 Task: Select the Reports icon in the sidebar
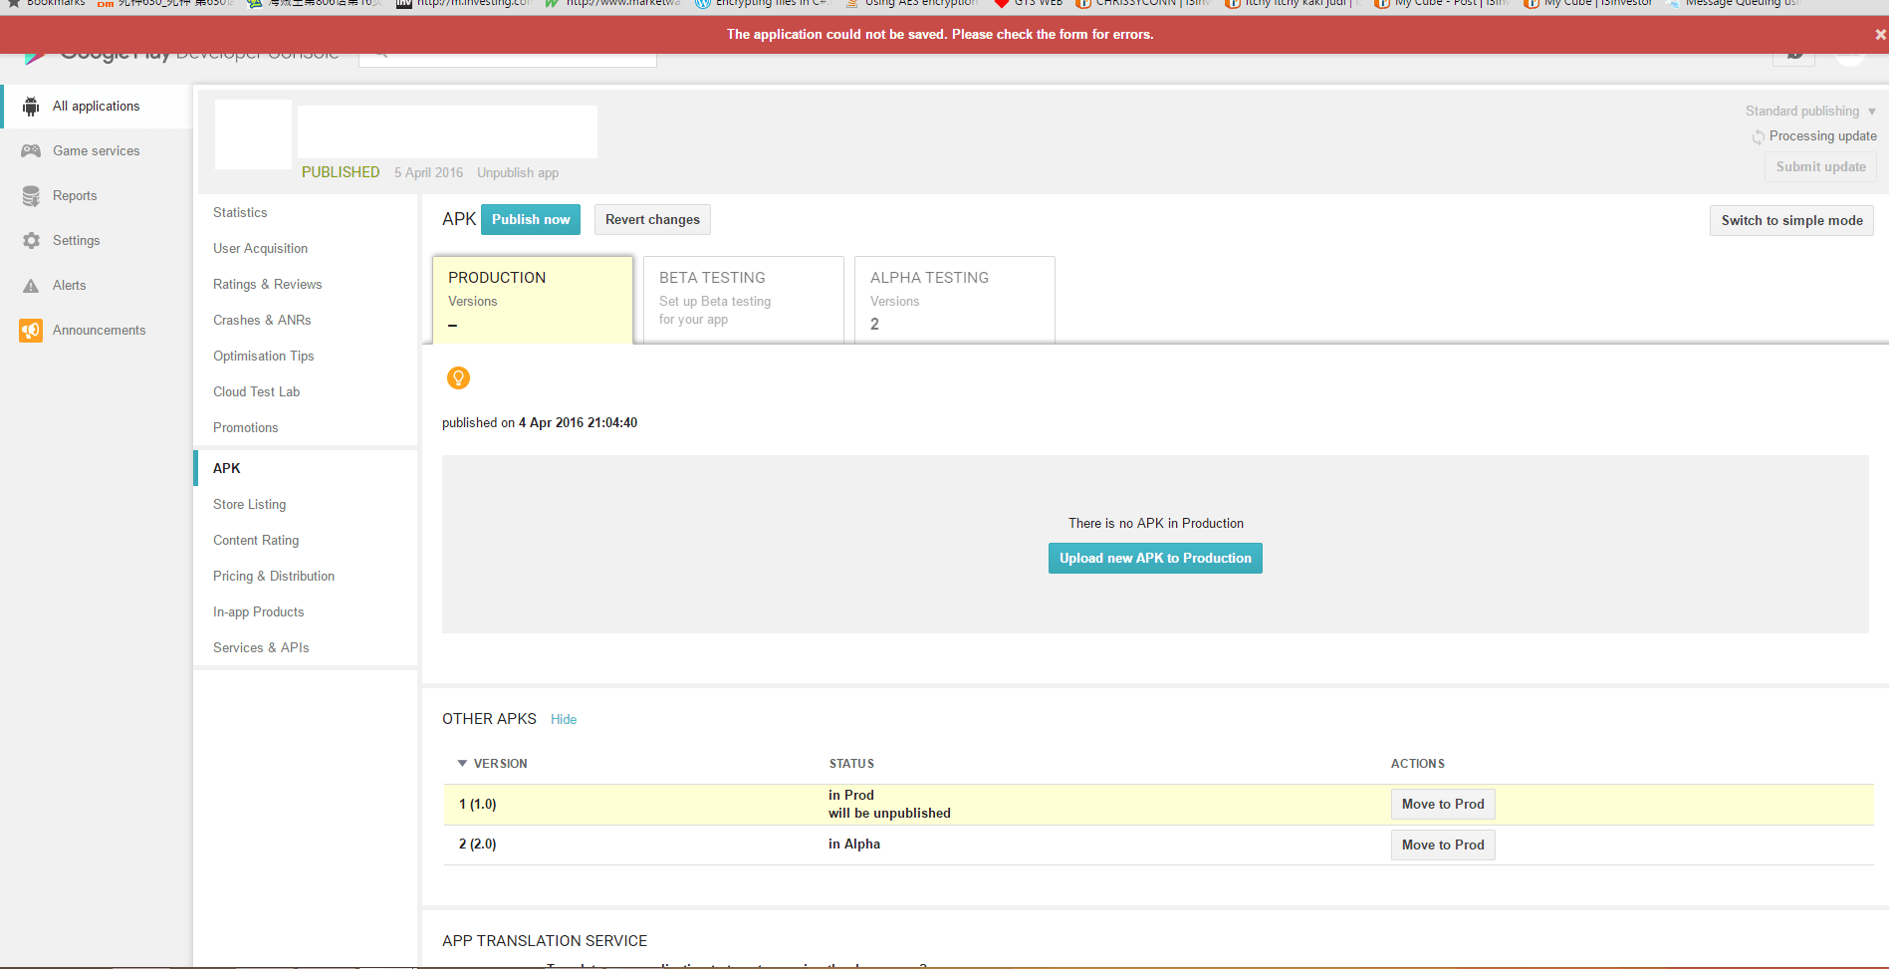31,195
